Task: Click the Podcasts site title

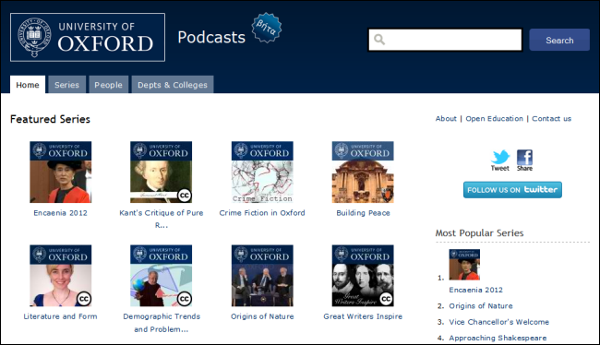Action: click(211, 37)
